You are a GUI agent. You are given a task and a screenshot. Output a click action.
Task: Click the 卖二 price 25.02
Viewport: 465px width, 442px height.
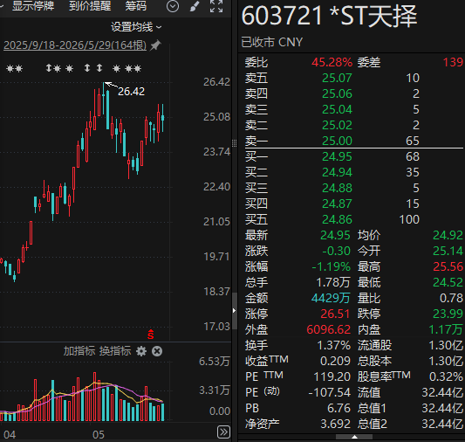[x=337, y=125]
